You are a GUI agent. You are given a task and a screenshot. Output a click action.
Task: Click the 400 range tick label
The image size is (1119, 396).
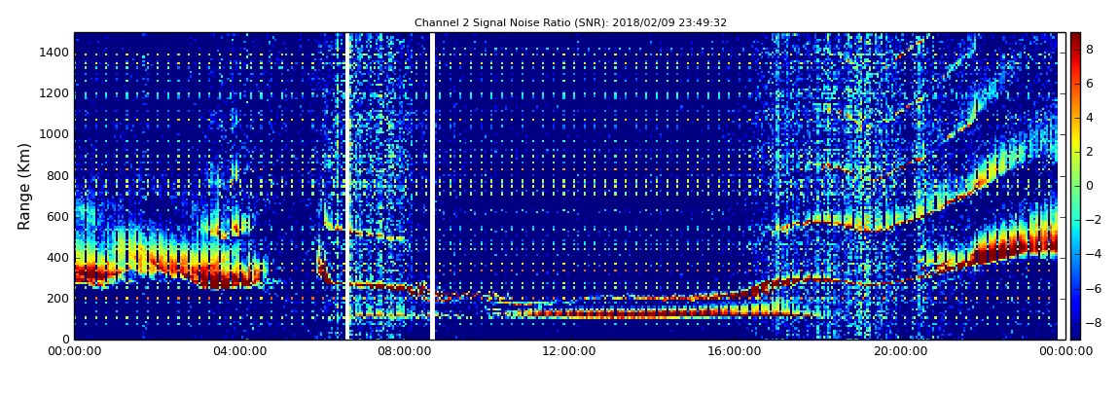click(x=58, y=258)
